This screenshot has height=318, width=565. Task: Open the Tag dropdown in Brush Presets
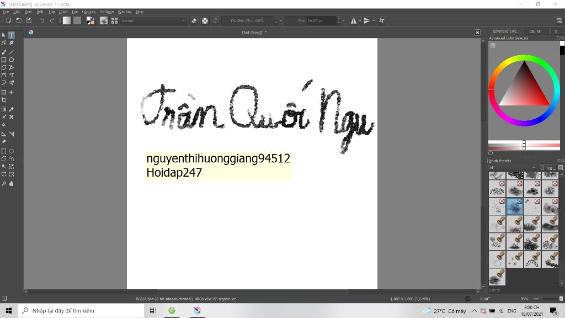click(x=548, y=168)
